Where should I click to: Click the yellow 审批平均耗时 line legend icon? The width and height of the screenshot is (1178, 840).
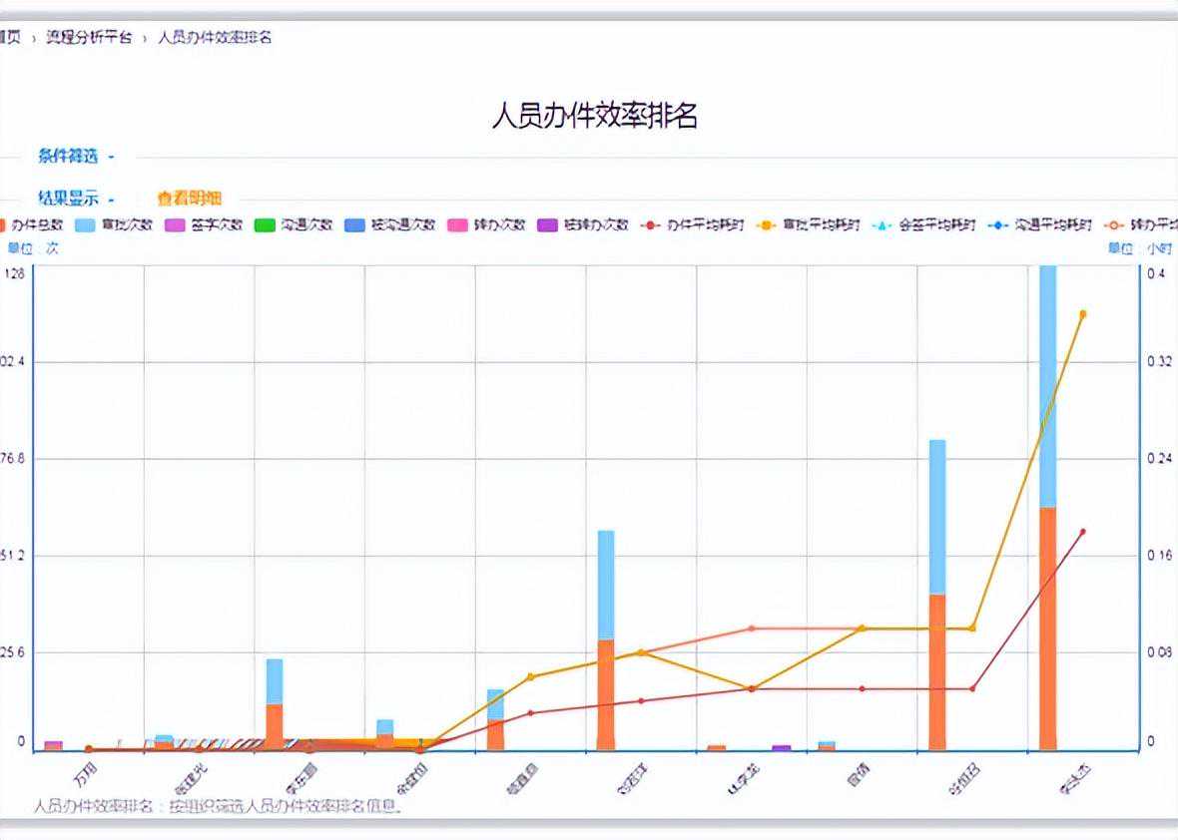click(768, 224)
